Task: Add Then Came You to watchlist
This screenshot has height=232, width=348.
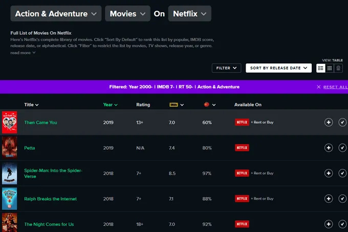Action: pyautogui.click(x=329, y=122)
